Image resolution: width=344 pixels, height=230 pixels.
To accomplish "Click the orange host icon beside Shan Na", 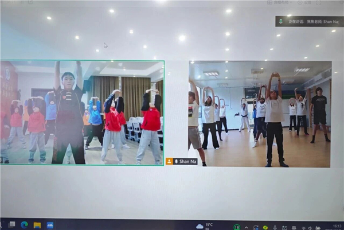I will tap(169, 161).
